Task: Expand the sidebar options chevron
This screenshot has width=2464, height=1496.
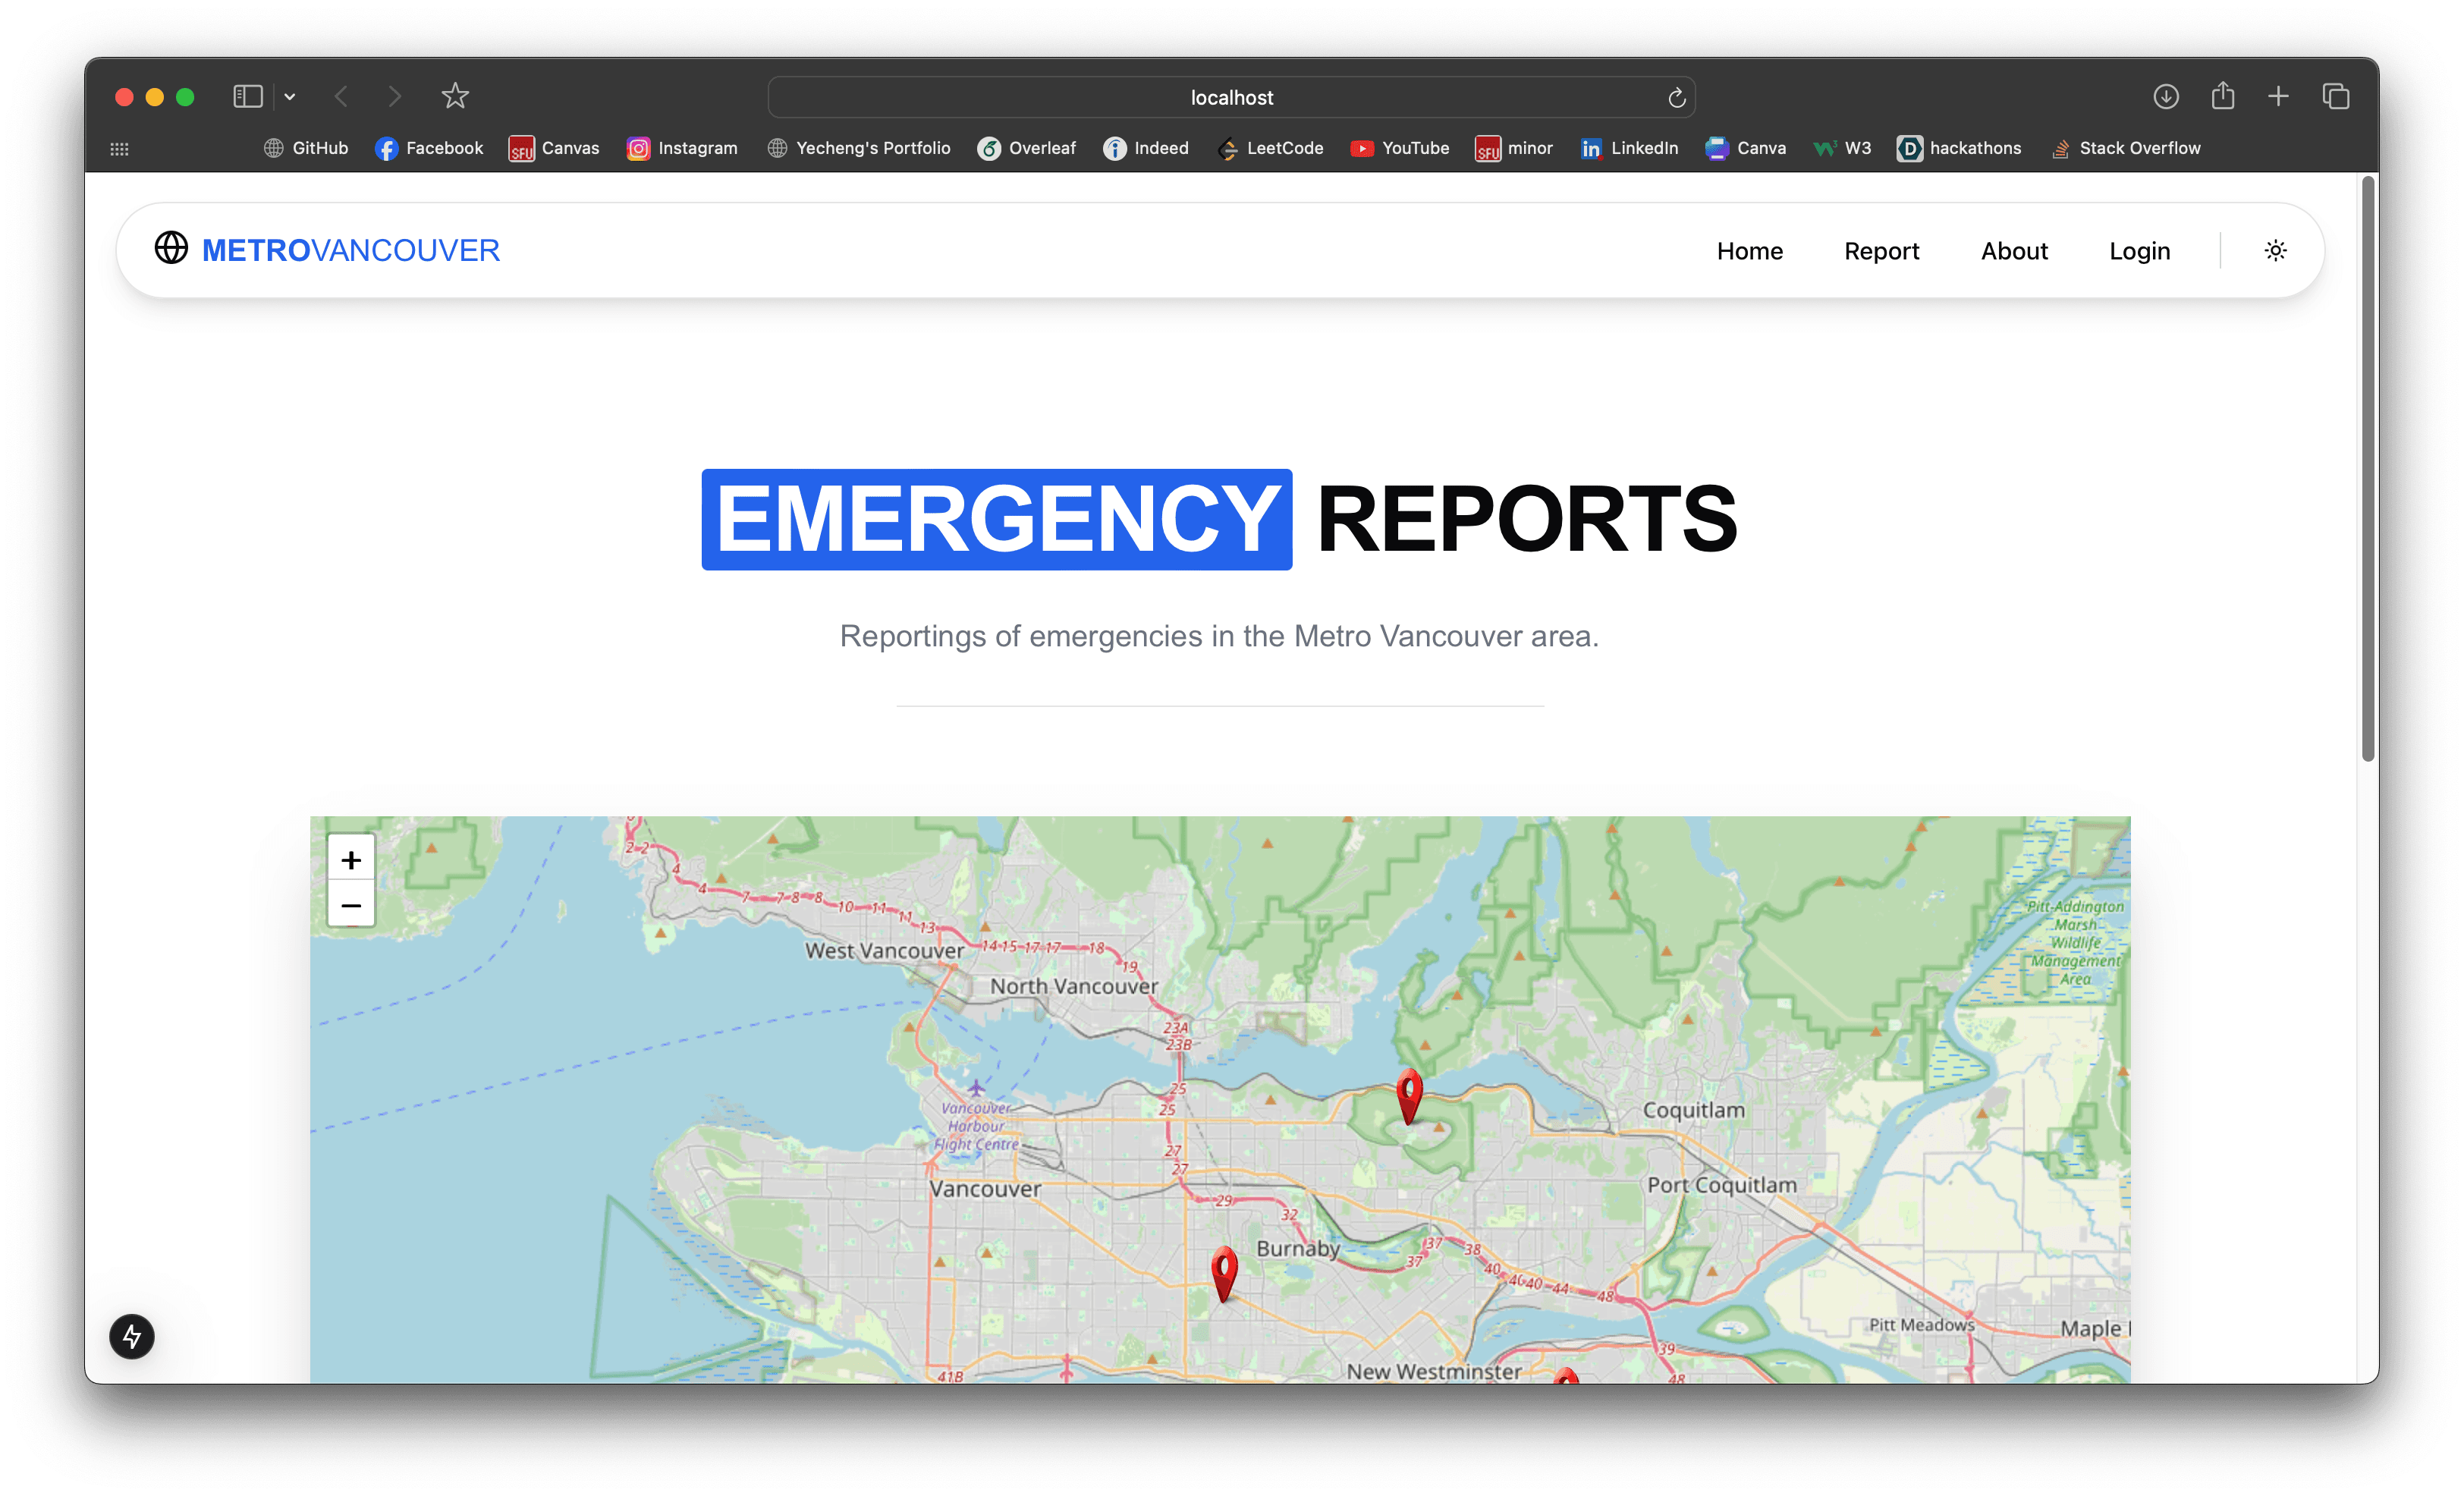Action: pos(290,96)
